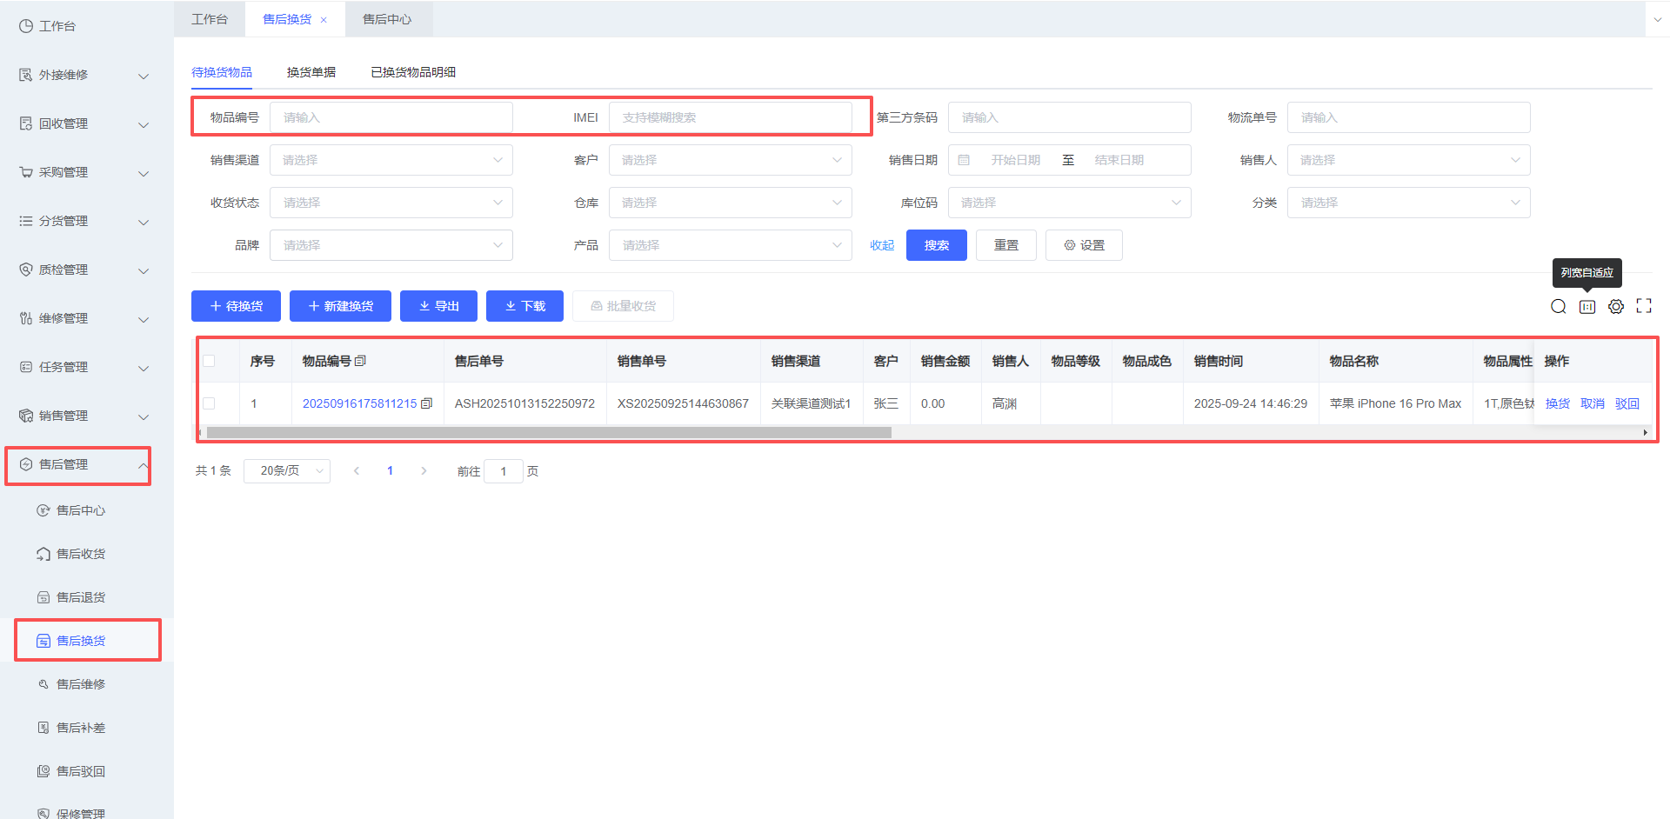1670x819 pixels.
Task: Open the 20条/页 page size selector
Action: point(286,470)
